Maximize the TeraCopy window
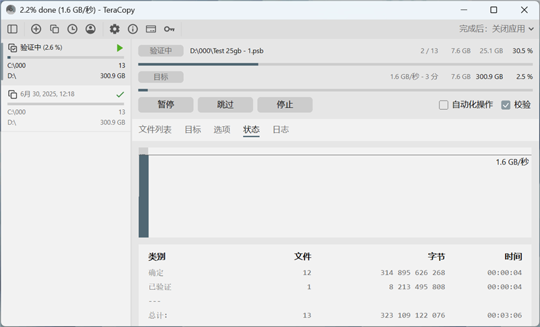The height and width of the screenshot is (327, 540). 493,9
